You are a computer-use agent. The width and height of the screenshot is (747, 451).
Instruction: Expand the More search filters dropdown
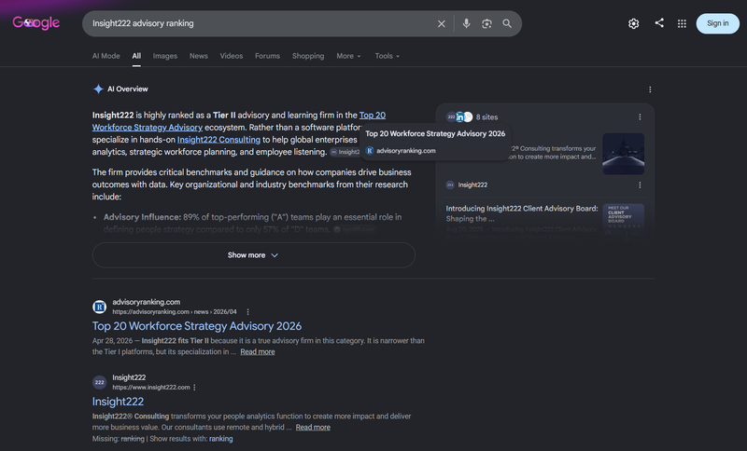coord(348,56)
